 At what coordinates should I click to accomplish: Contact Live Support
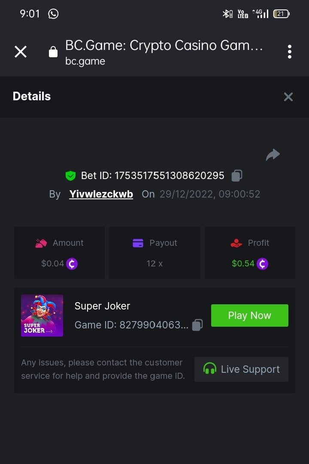coord(241,369)
